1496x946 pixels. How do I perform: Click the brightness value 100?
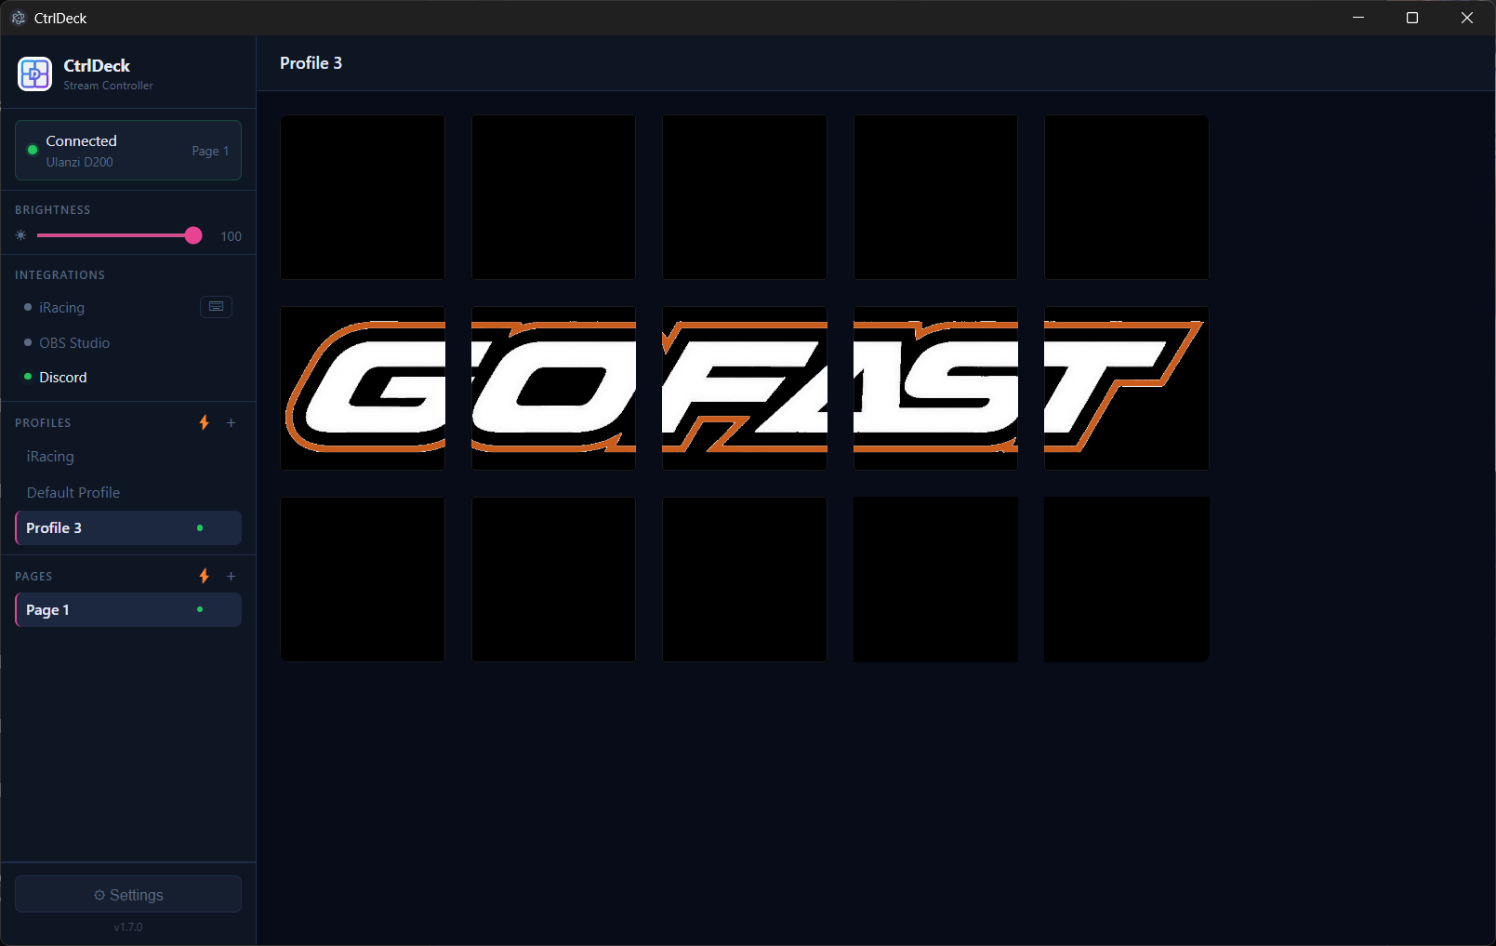231,236
